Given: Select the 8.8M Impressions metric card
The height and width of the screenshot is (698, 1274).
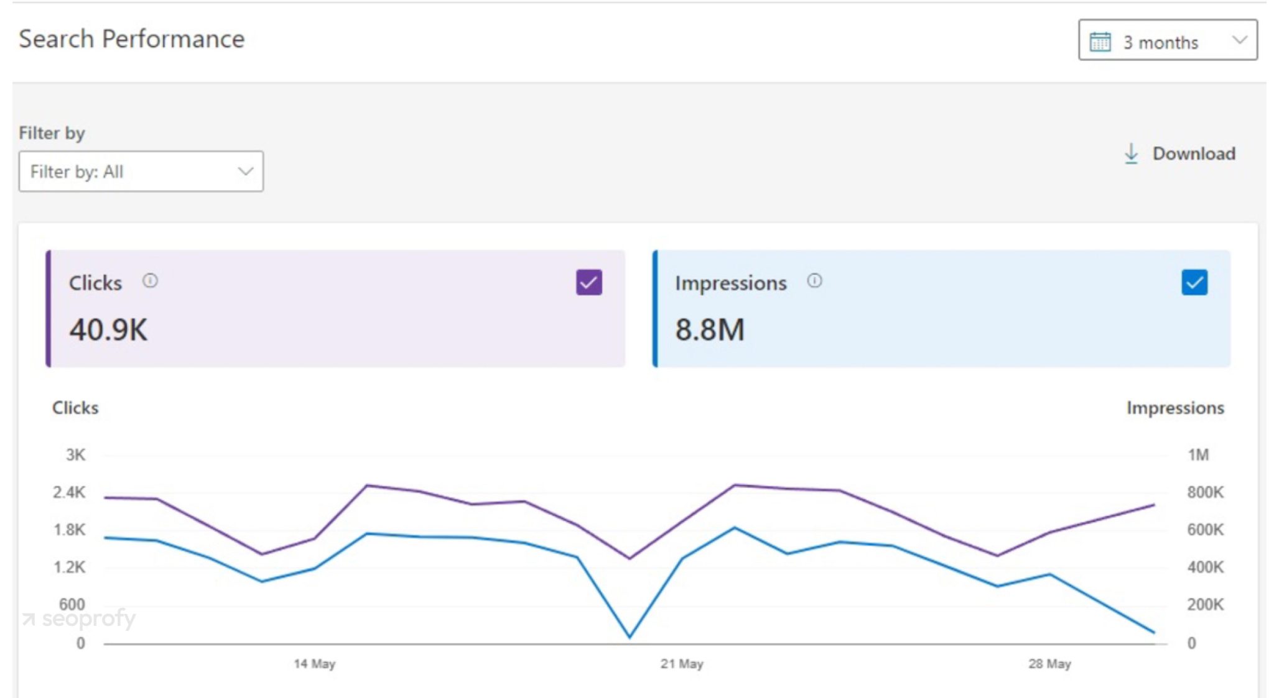Looking at the screenshot, I should 939,308.
